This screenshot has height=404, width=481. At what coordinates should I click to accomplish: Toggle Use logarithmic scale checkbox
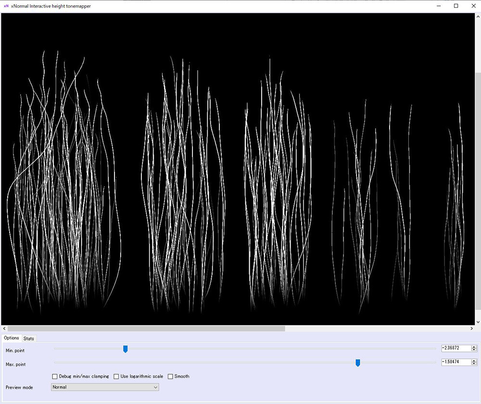coord(116,377)
